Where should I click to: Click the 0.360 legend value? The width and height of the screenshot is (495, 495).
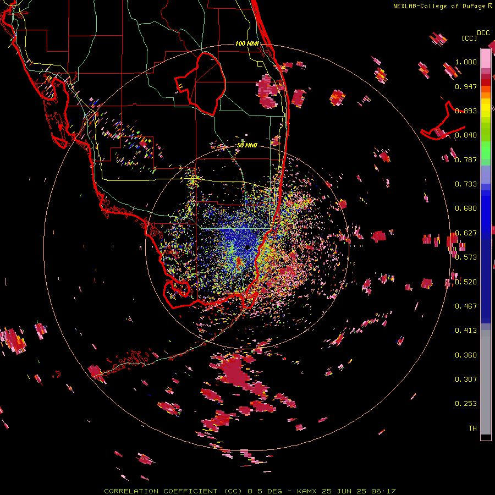click(x=466, y=355)
